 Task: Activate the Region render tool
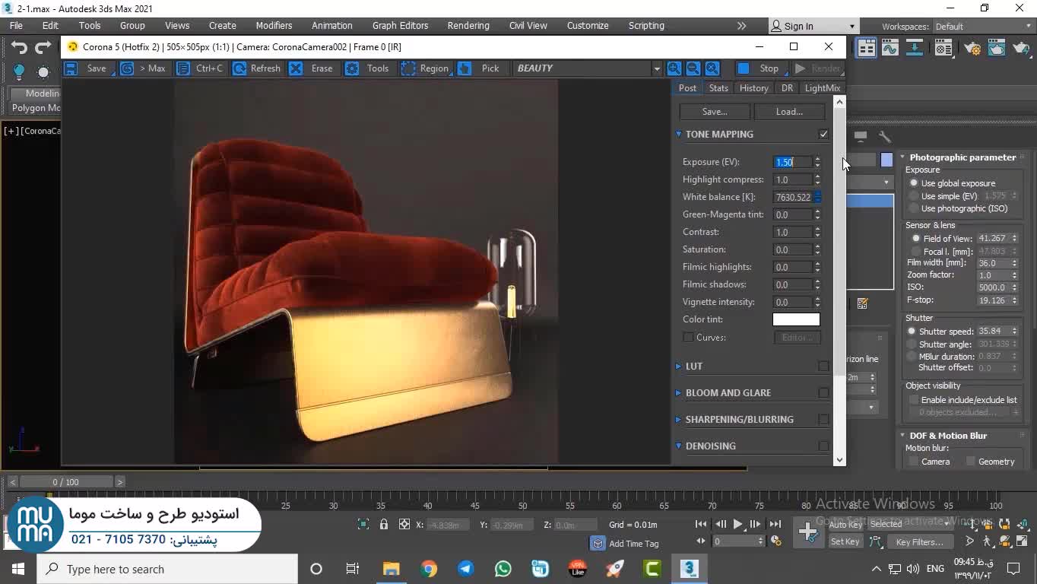pos(409,68)
